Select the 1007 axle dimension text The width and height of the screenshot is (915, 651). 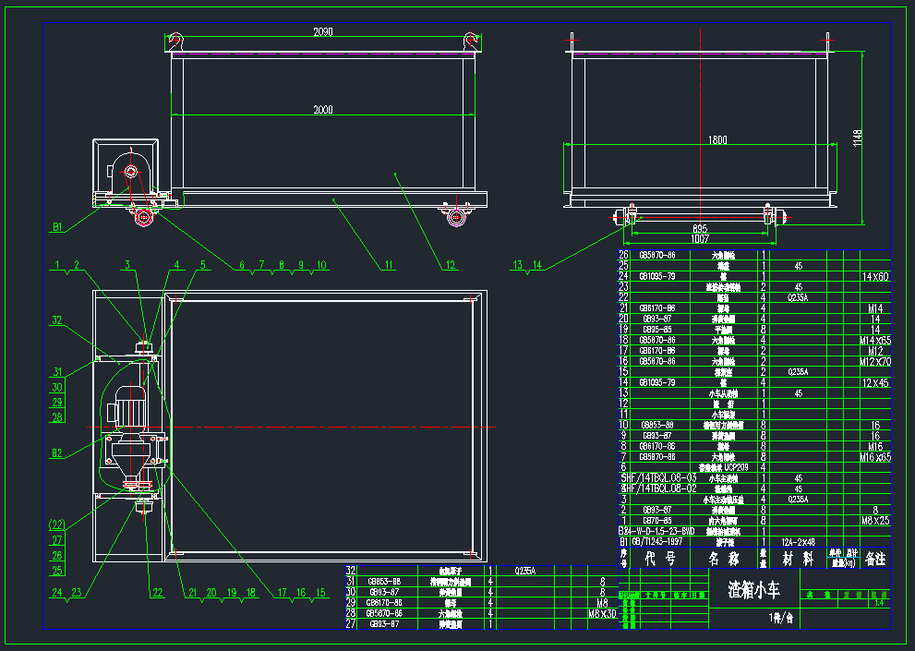tap(700, 239)
